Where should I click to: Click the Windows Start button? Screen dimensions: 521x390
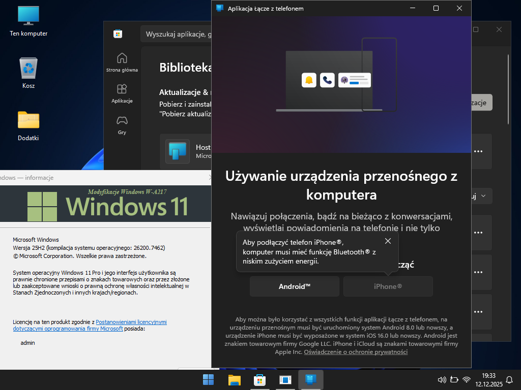(x=208, y=380)
